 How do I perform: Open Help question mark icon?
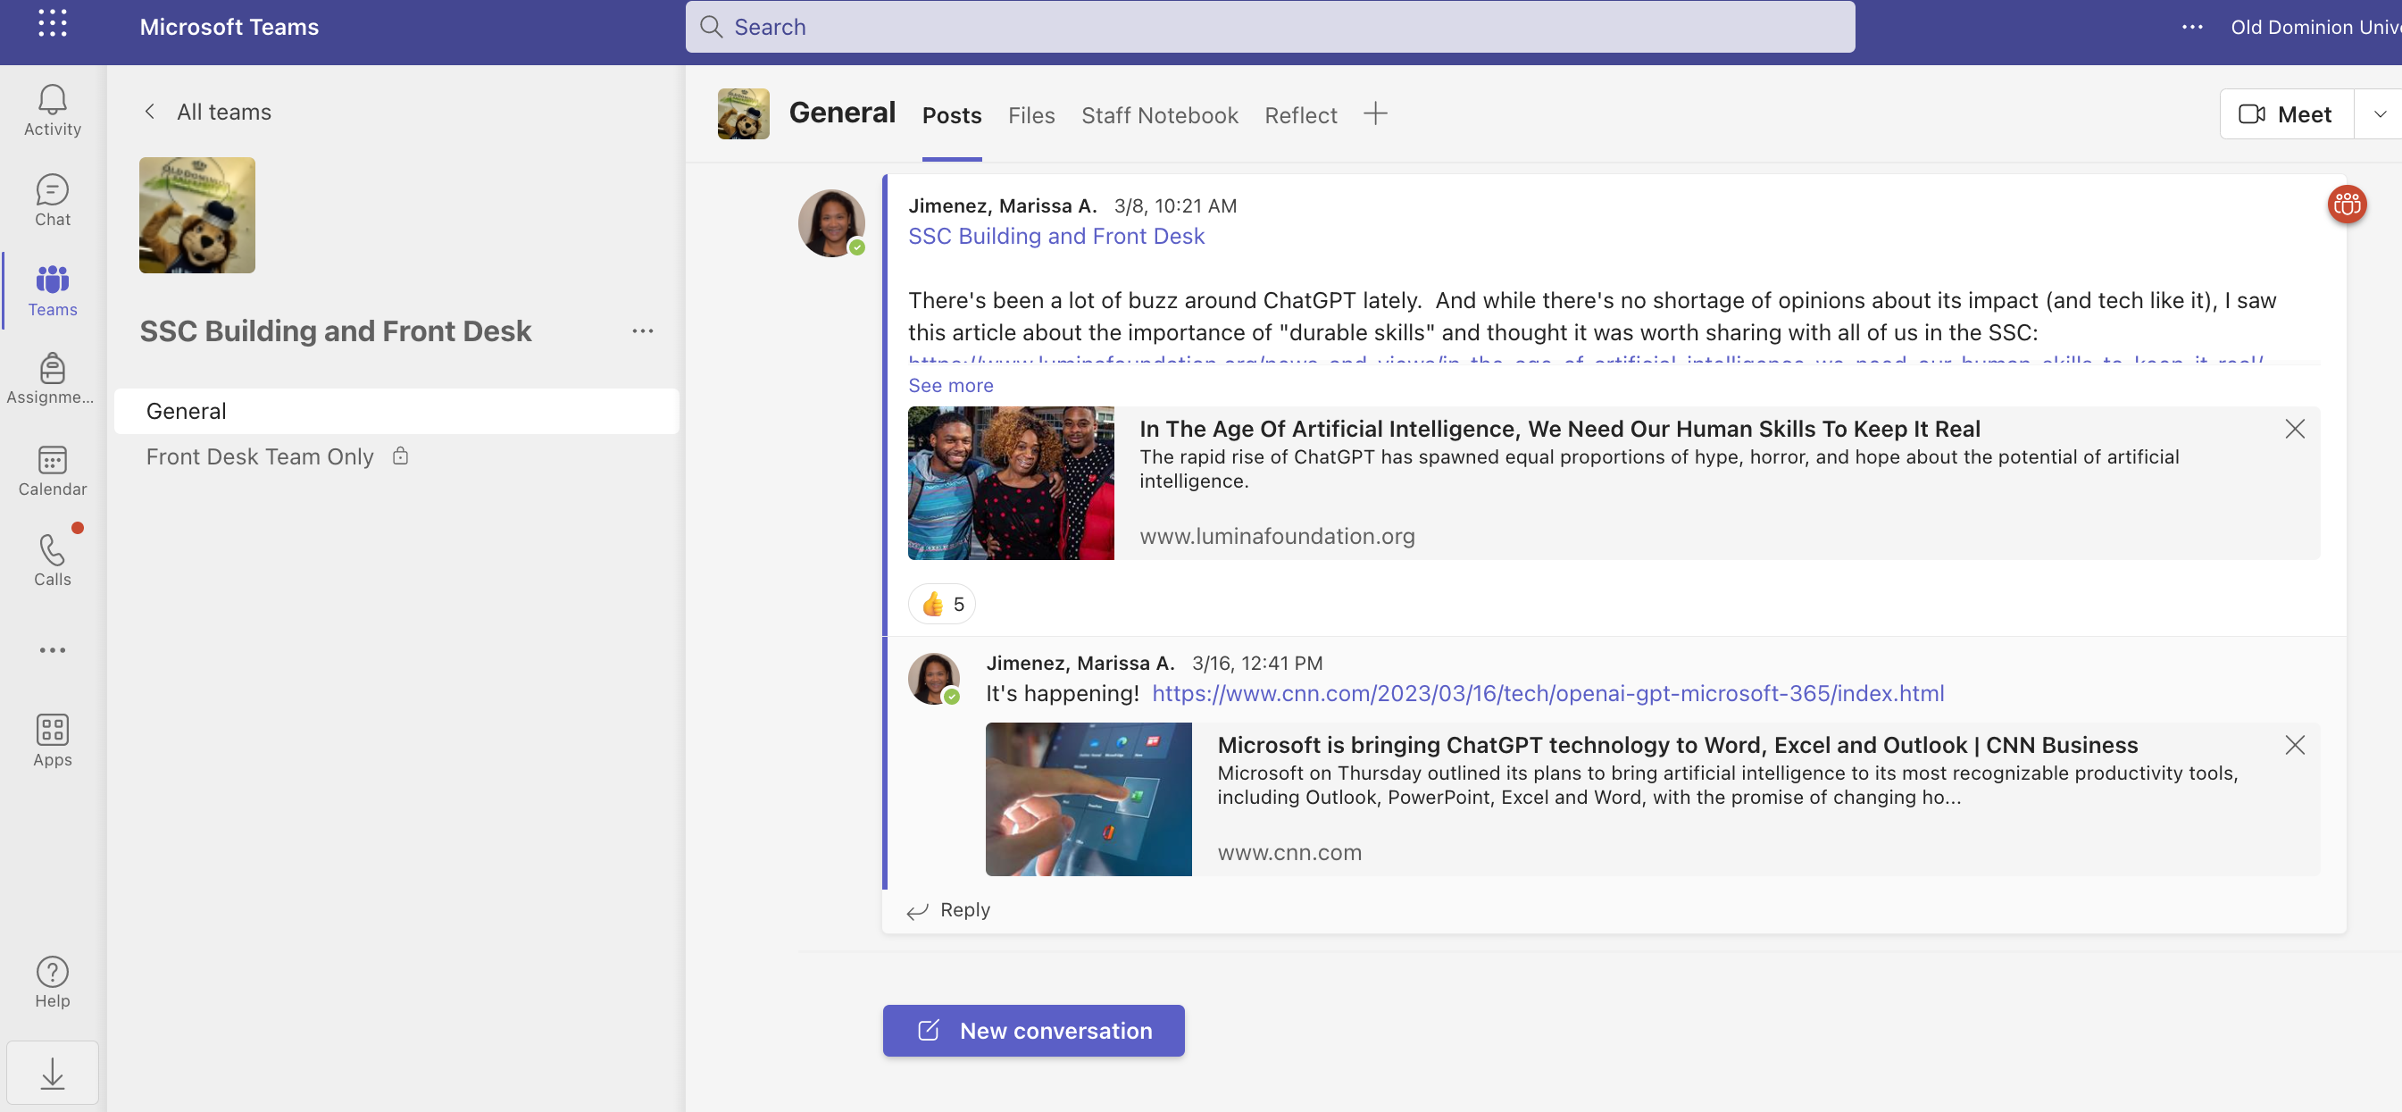coord(52,982)
